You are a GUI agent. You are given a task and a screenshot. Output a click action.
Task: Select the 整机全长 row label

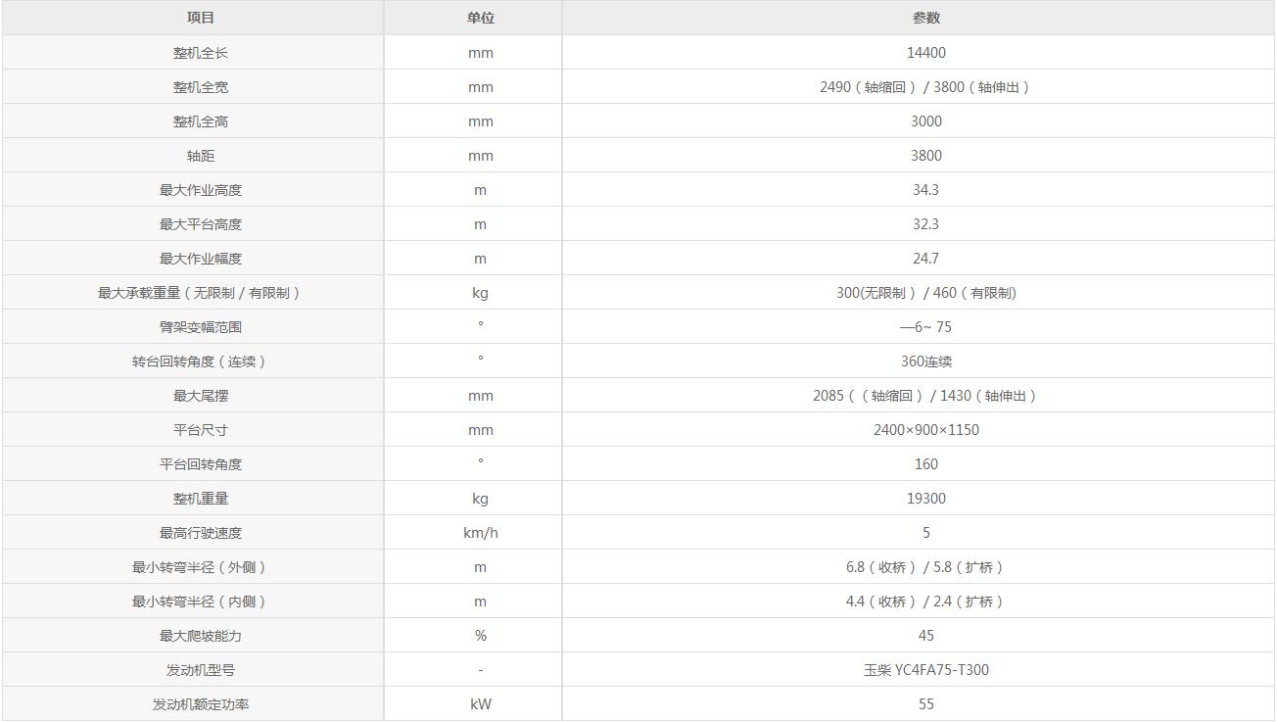(201, 53)
